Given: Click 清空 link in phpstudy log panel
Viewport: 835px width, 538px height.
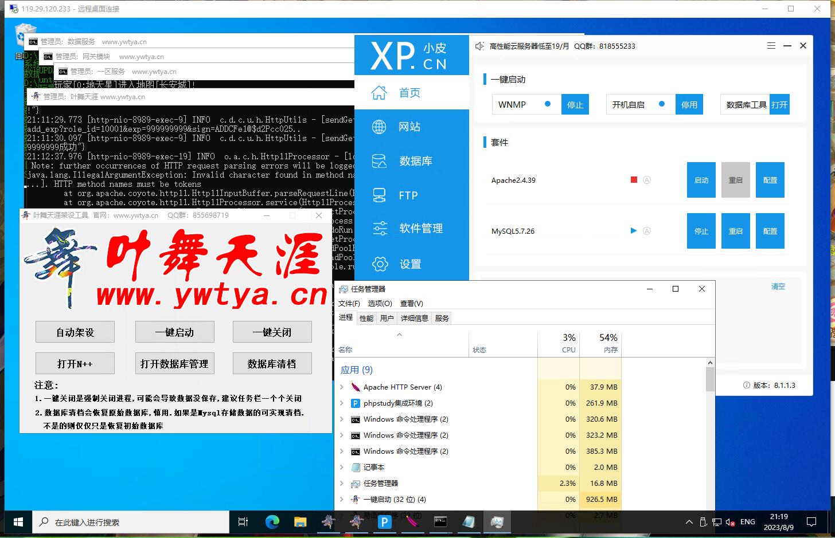Looking at the screenshot, I should point(778,286).
